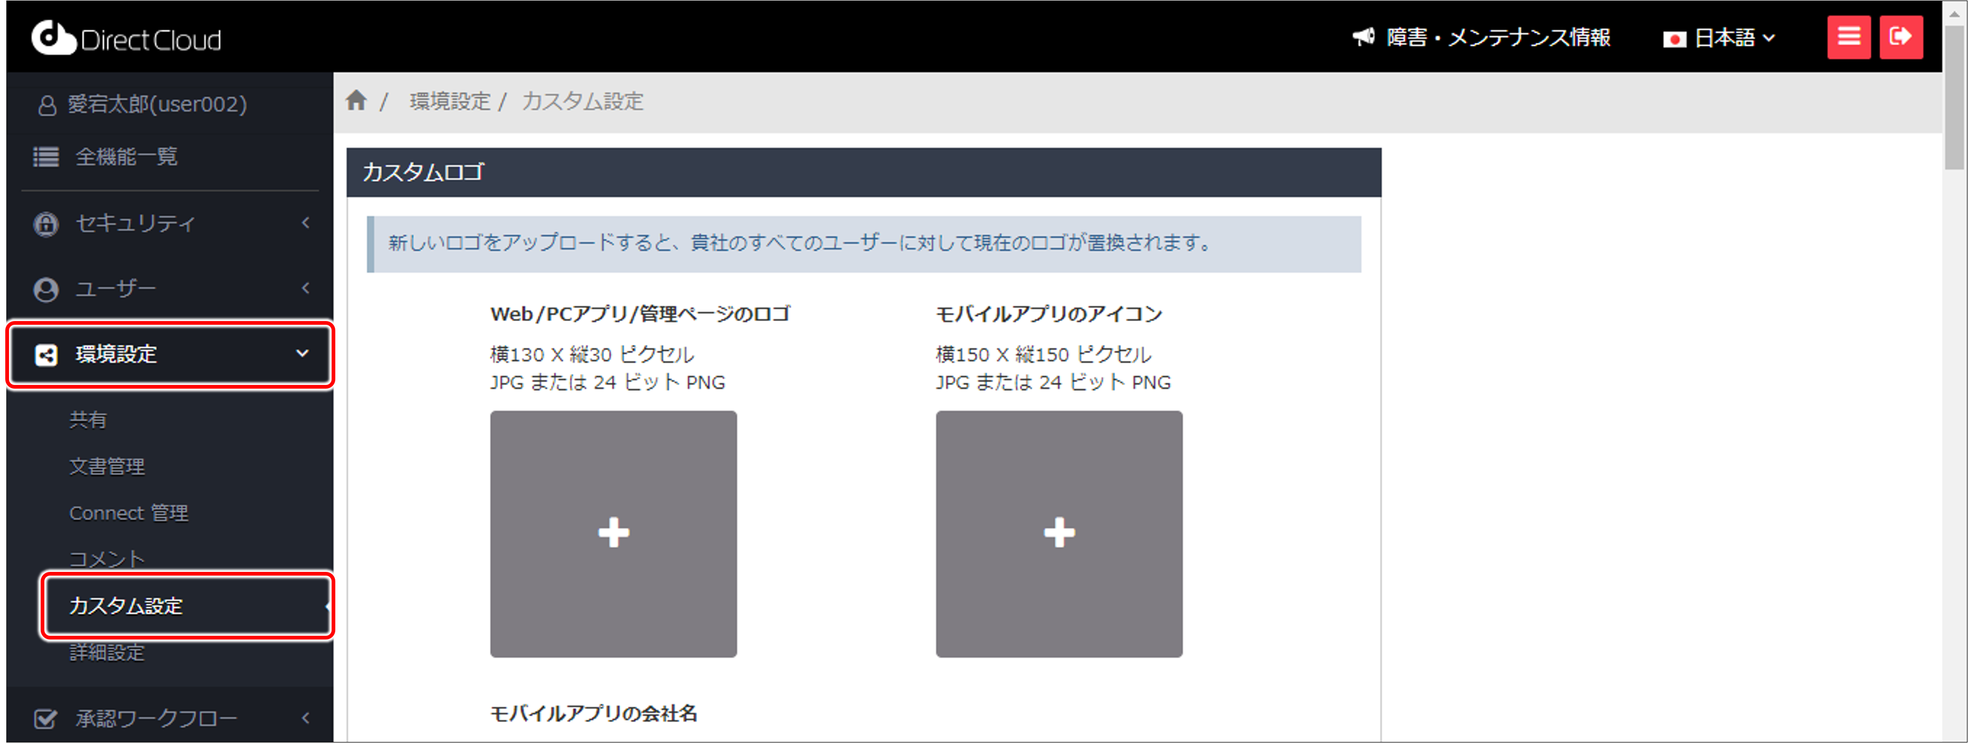Click the plus area to upload Web logo

pos(613,533)
